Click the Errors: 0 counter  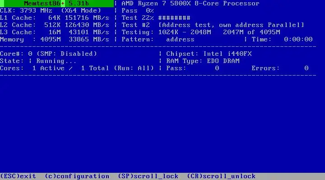click(280, 68)
